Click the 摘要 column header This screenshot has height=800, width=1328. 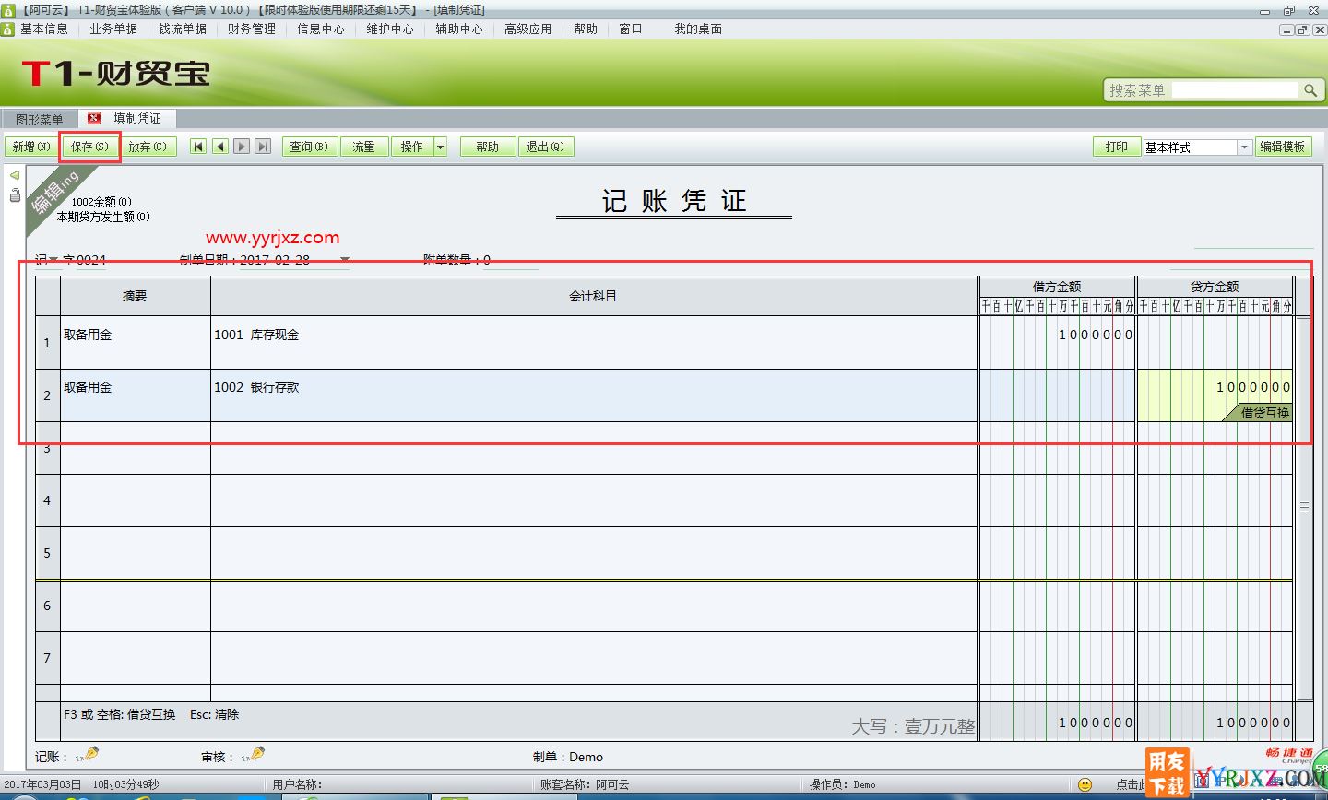(136, 296)
